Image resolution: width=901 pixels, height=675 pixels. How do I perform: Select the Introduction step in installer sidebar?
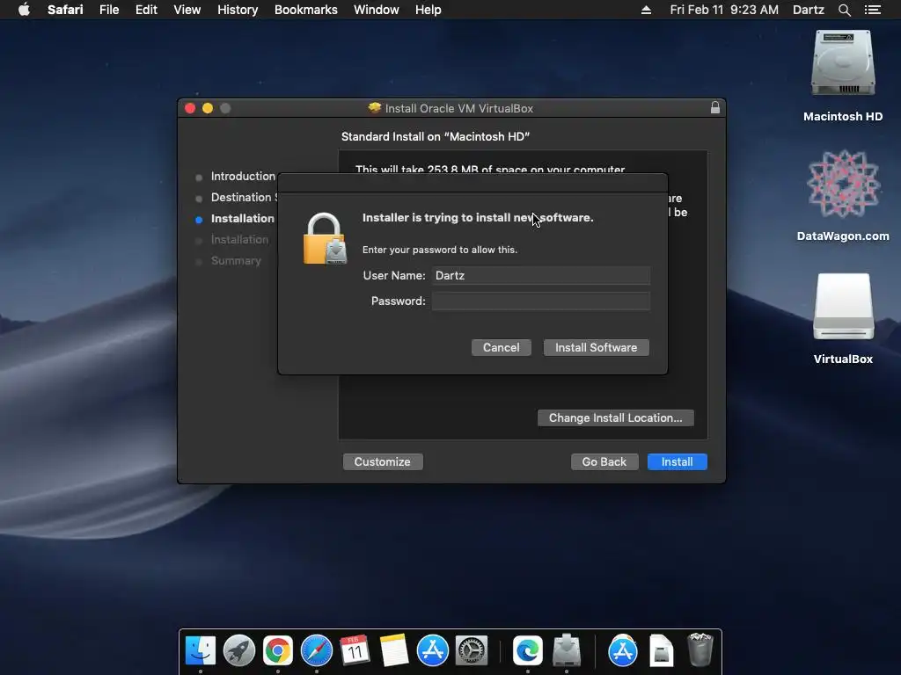[x=243, y=176]
